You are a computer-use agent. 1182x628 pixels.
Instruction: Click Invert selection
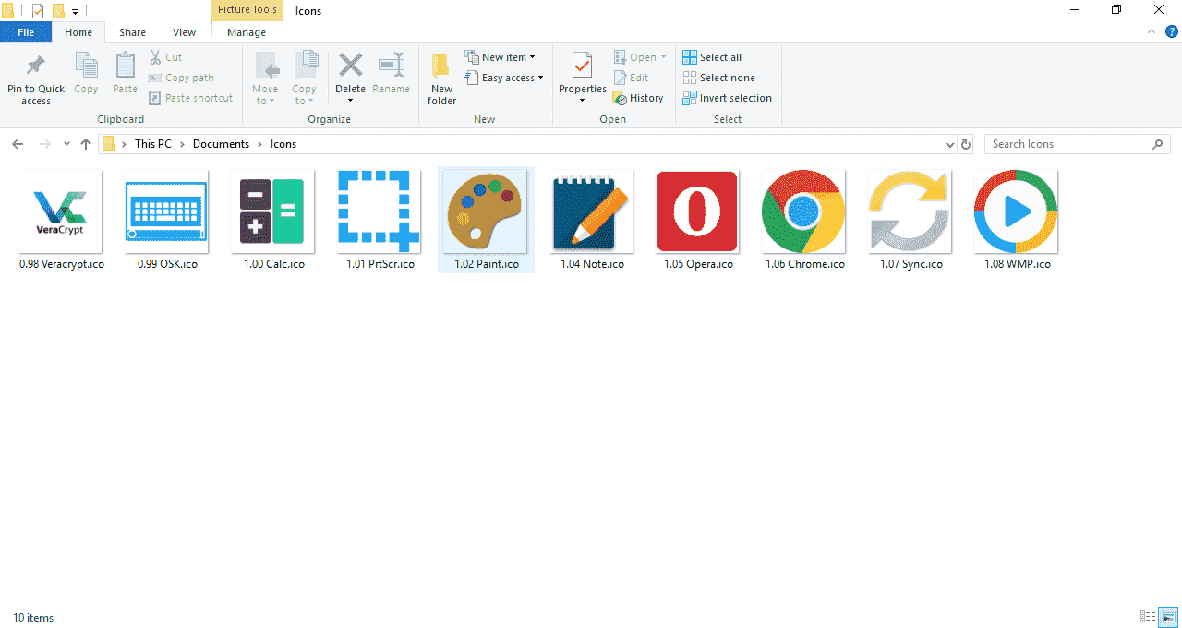(x=727, y=98)
